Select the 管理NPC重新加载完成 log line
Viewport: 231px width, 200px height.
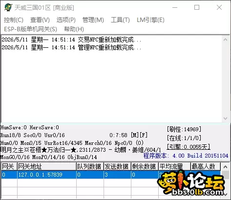(x=71, y=47)
